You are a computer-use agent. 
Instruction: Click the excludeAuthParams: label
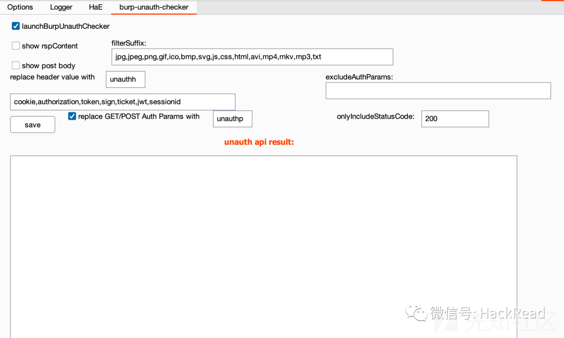(x=359, y=77)
